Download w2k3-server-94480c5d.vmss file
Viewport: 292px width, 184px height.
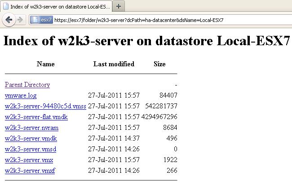45,106
